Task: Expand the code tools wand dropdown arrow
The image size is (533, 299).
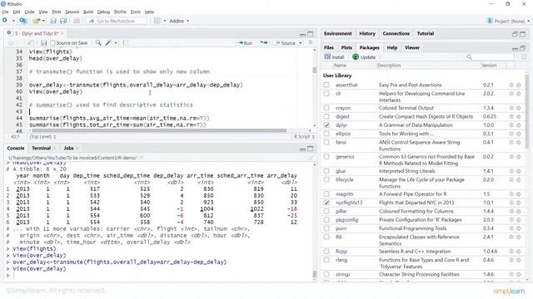Action: pos(116,42)
